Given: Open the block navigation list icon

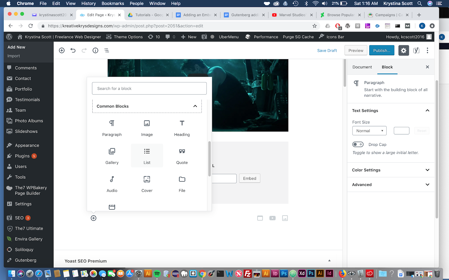Looking at the screenshot, I should [107, 50].
